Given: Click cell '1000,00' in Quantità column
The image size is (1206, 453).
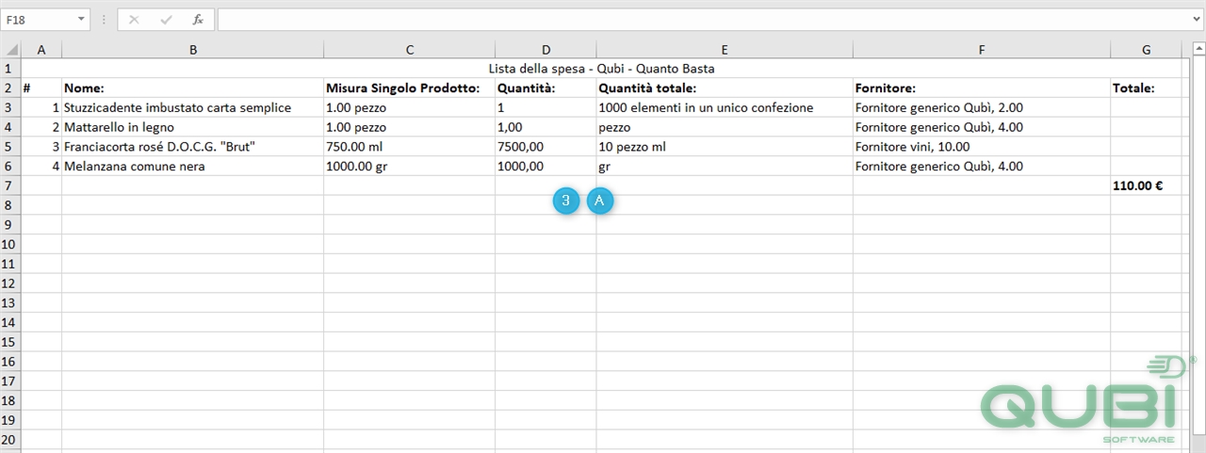Looking at the screenshot, I should [546, 167].
